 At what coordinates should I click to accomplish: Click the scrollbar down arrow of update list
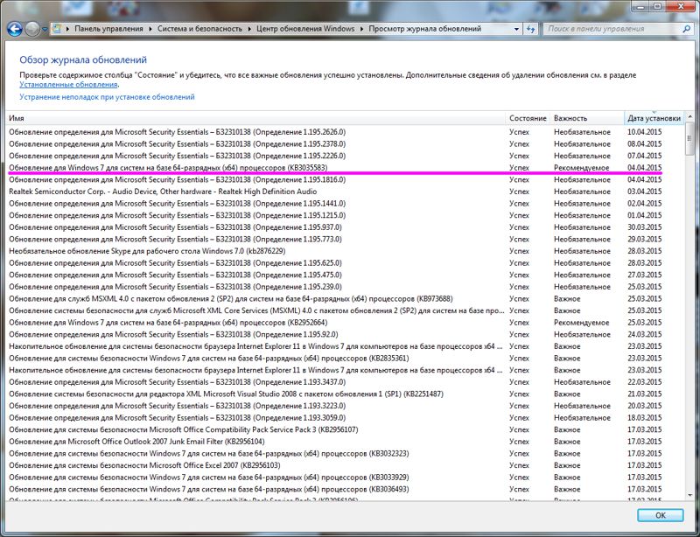[x=689, y=496]
